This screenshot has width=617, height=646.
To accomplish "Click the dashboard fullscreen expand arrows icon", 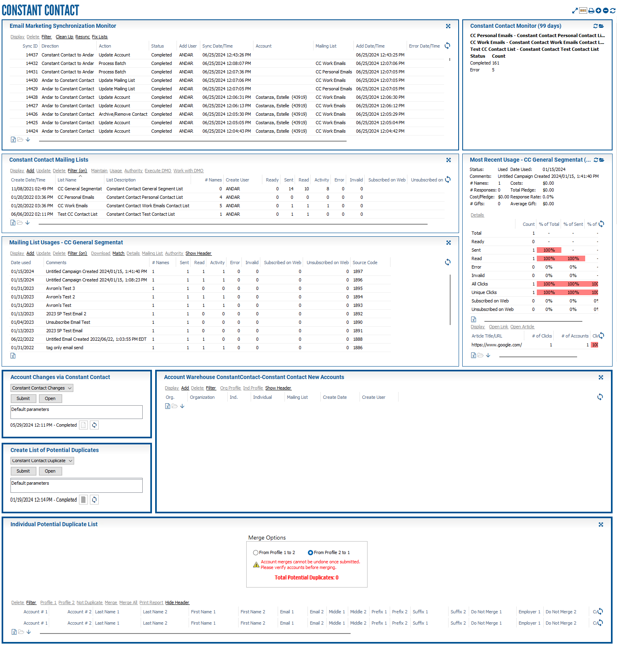I will [x=575, y=10].
